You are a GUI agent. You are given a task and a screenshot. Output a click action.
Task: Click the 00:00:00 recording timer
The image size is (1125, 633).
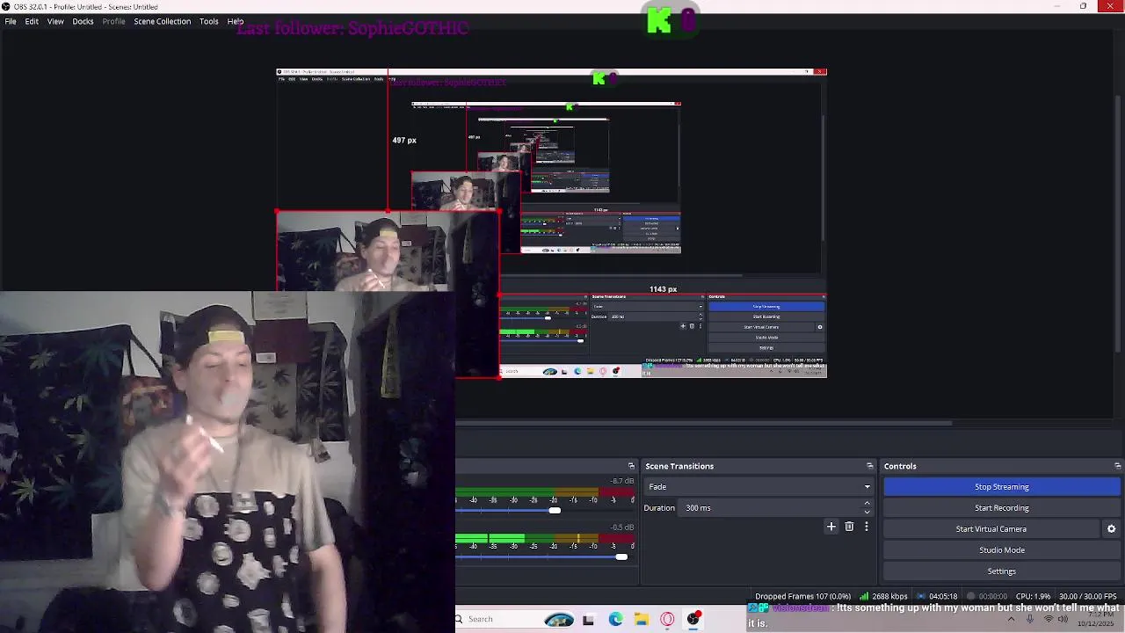click(x=987, y=596)
